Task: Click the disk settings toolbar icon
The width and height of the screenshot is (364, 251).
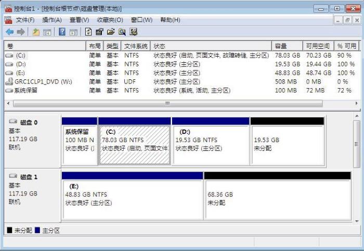Action: (134, 32)
